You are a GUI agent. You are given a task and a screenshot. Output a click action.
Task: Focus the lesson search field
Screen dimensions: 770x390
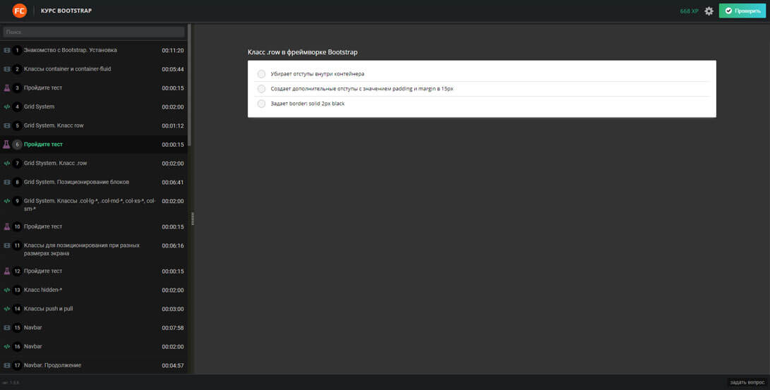click(94, 32)
